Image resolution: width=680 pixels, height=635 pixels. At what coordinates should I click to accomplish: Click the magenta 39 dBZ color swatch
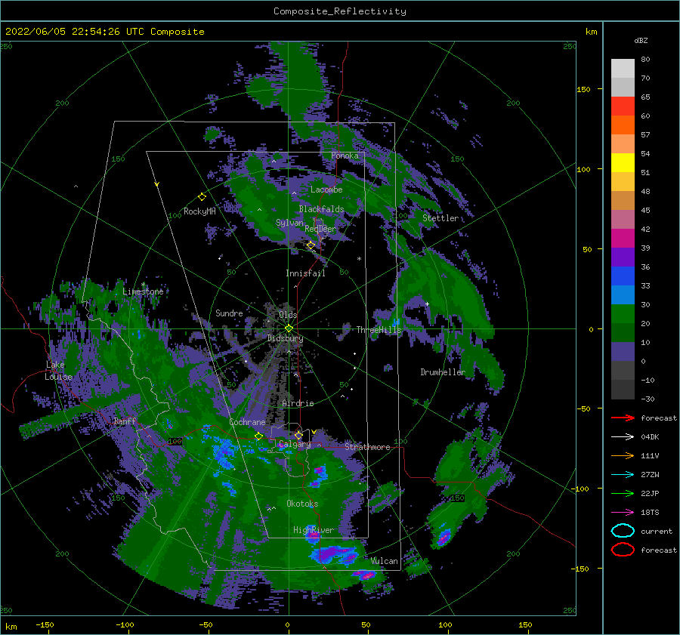(x=623, y=239)
